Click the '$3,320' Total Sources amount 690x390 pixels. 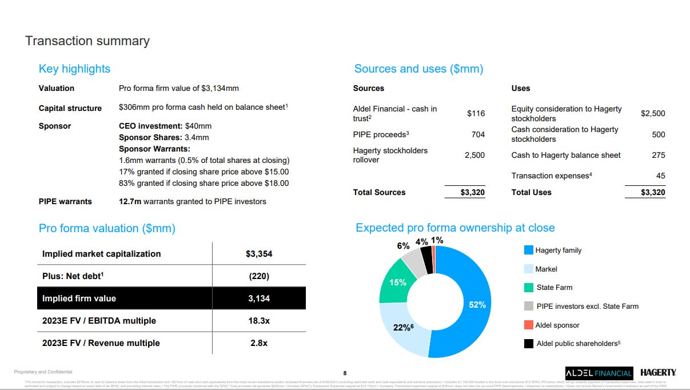click(x=473, y=192)
